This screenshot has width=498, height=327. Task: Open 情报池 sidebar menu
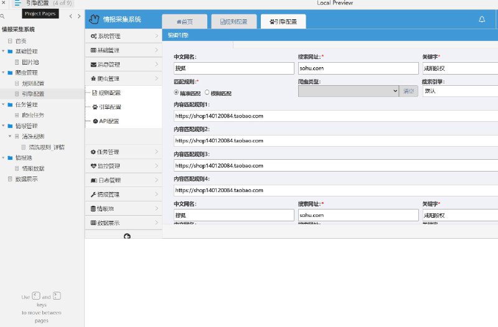pyautogui.click(x=123, y=209)
